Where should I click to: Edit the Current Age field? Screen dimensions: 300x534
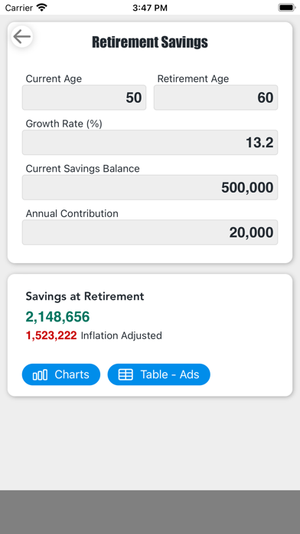tap(84, 97)
